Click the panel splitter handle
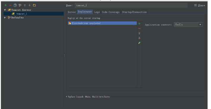 64,55
